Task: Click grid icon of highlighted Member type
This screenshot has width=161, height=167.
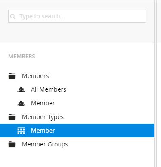Action: click(x=21, y=131)
